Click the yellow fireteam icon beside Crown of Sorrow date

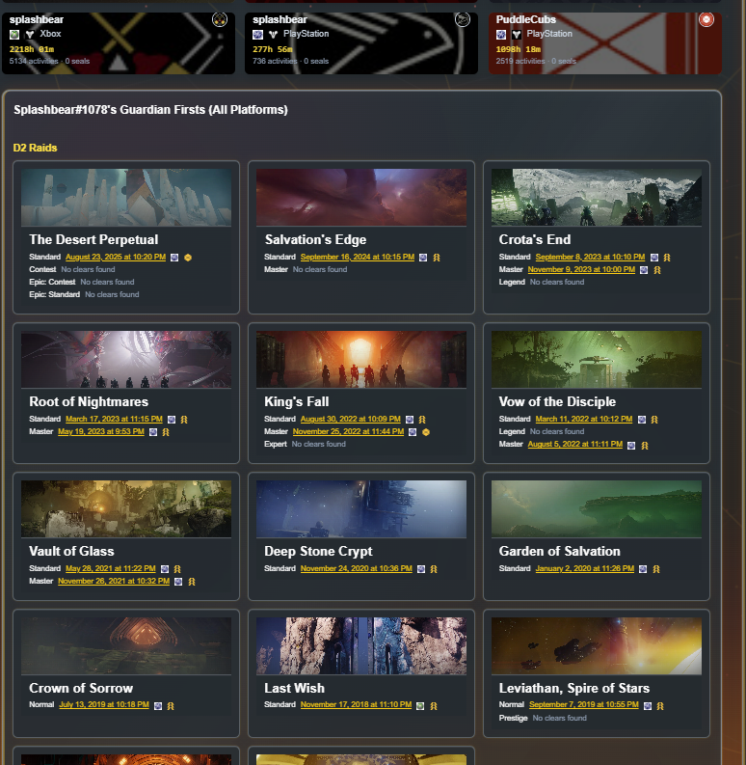click(x=171, y=706)
